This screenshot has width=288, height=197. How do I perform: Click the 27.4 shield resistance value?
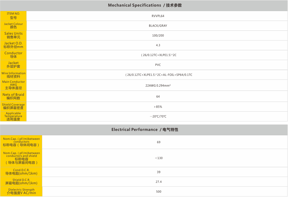click(158, 182)
